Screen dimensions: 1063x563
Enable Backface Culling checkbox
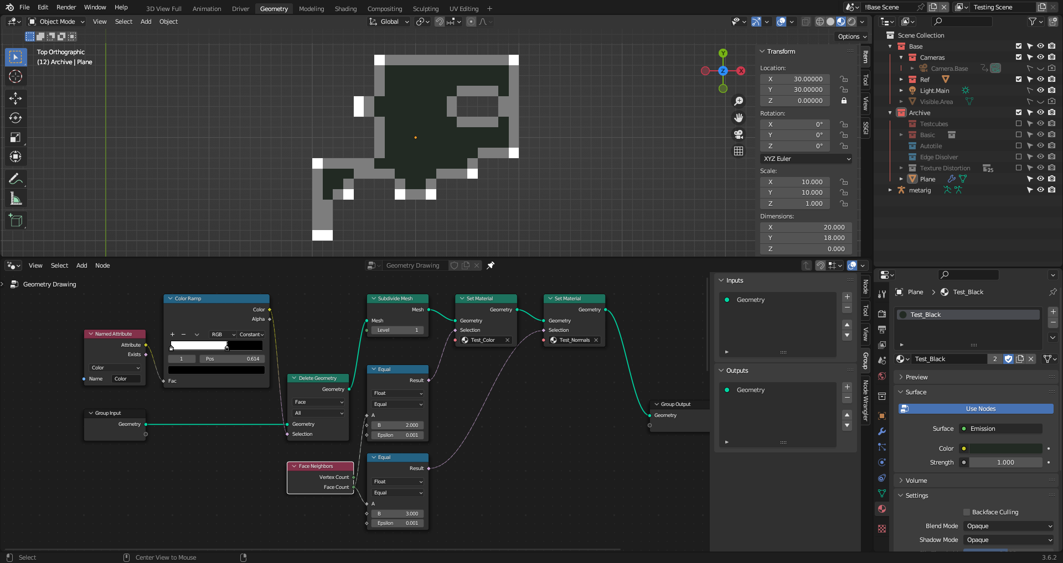click(x=967, y=512)
